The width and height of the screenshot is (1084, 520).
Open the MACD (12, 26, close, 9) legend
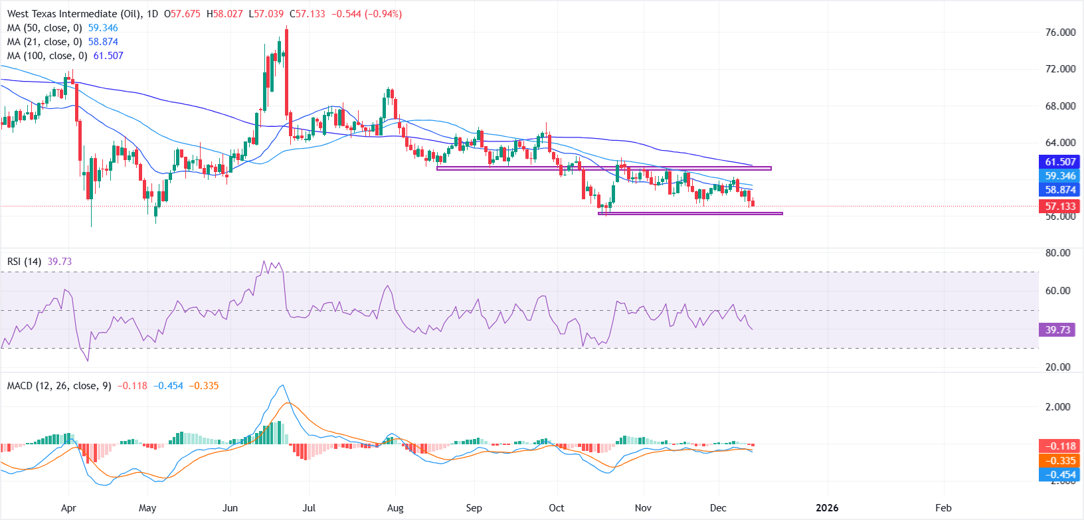point(59,386)
